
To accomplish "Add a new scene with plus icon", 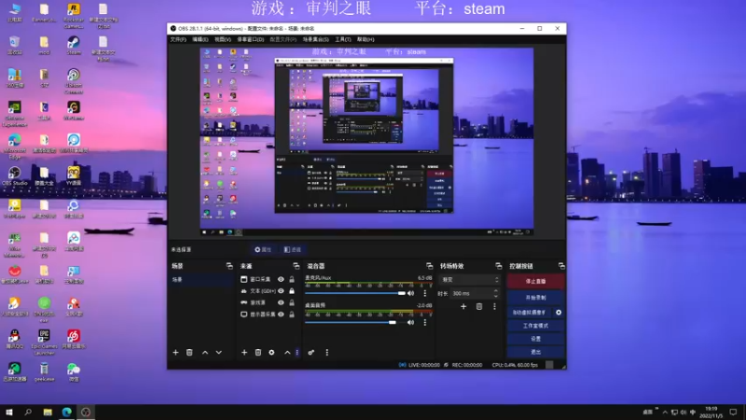I will point(175,353).
